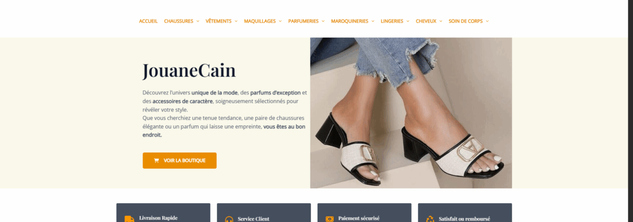Expand the Chaussures menu chevron
This screenshot has height=222, width=633.
click(x=198, y=22)
